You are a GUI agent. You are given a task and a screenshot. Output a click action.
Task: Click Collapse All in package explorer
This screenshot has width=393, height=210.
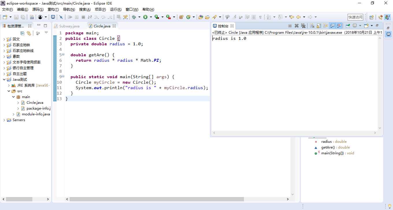point(22,33)
